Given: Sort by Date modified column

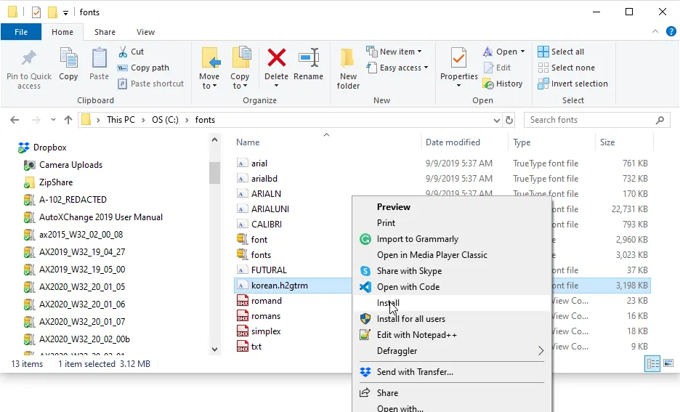Looking at the screenshot, I should (453, 142).
